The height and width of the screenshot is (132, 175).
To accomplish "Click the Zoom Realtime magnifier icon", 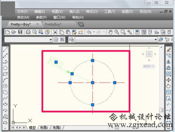I will click(117, 32).
